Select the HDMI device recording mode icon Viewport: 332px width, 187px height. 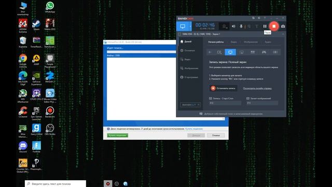(x=275, y=52)
